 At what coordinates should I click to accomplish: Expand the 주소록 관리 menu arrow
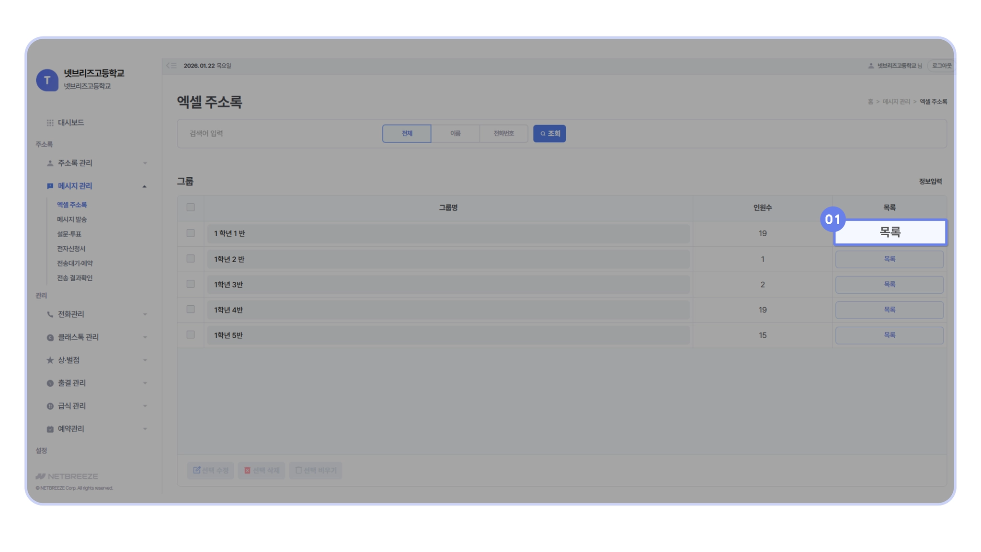pos(145,163)
